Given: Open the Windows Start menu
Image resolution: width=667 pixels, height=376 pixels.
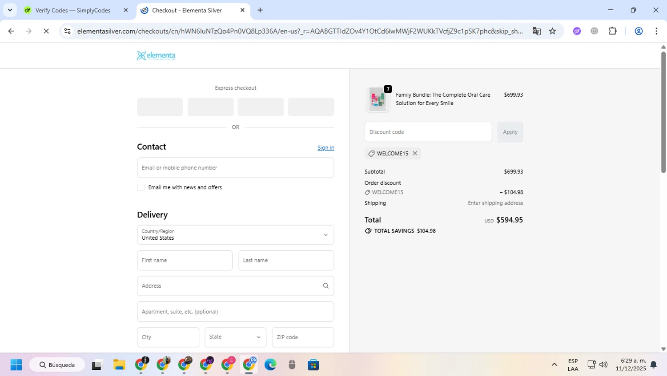Looking at the screenshot, I should click(x=16, y=365).
